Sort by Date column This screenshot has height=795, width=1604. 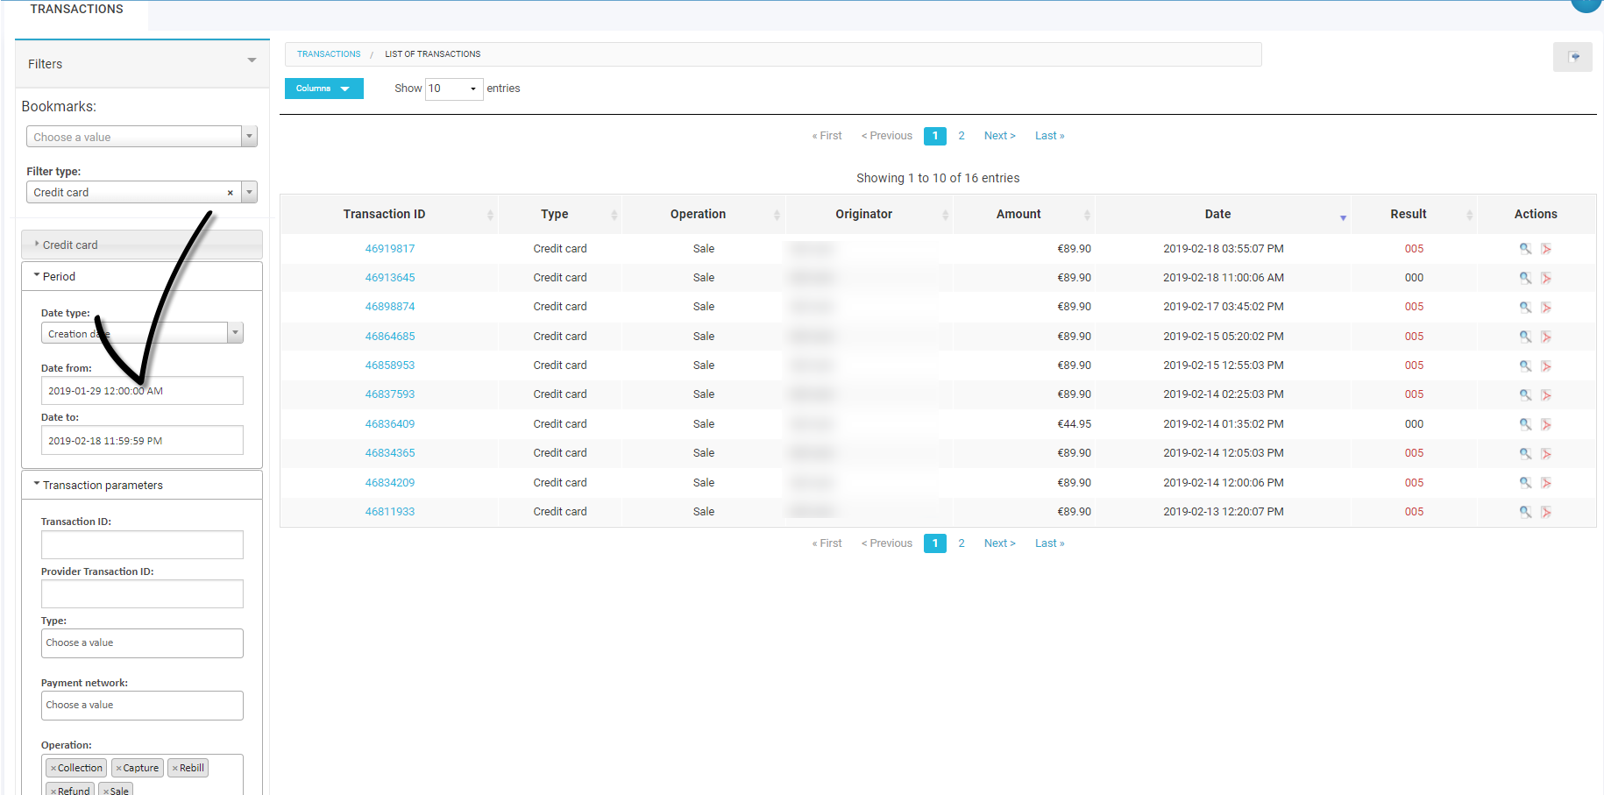click(x=1223, y=214)
